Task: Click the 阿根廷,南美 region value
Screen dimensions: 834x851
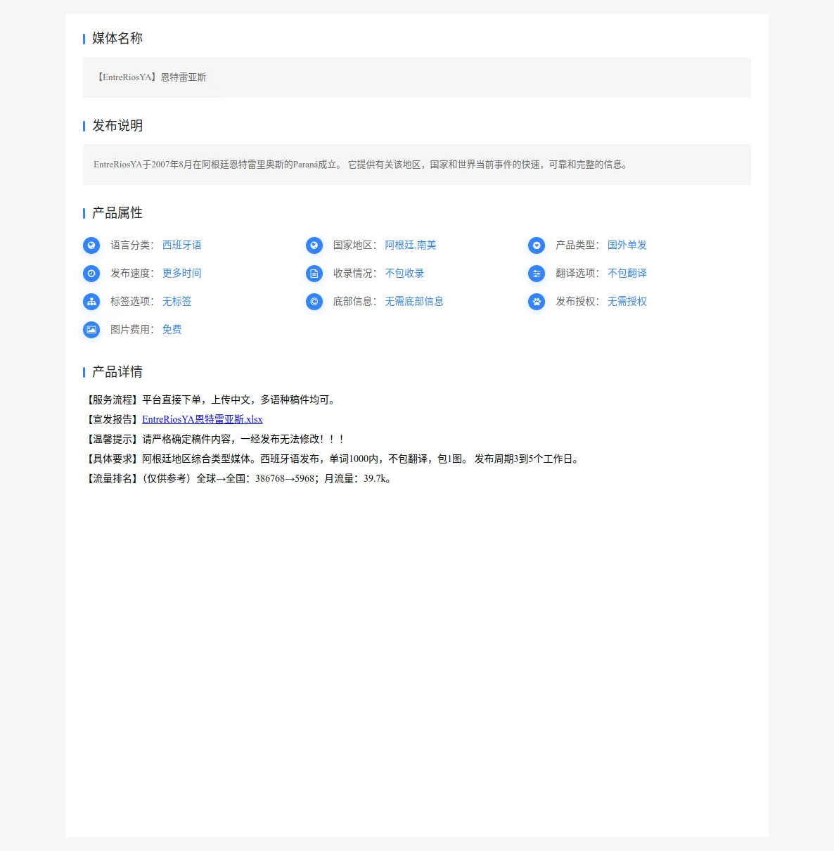Action: pyautogui.click(x=411, y=245)
